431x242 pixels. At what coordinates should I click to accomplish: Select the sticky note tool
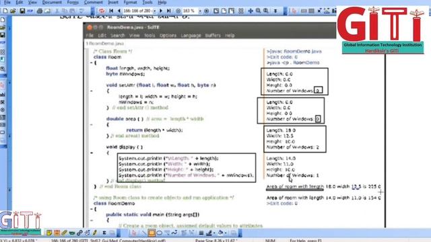(49, 233)
